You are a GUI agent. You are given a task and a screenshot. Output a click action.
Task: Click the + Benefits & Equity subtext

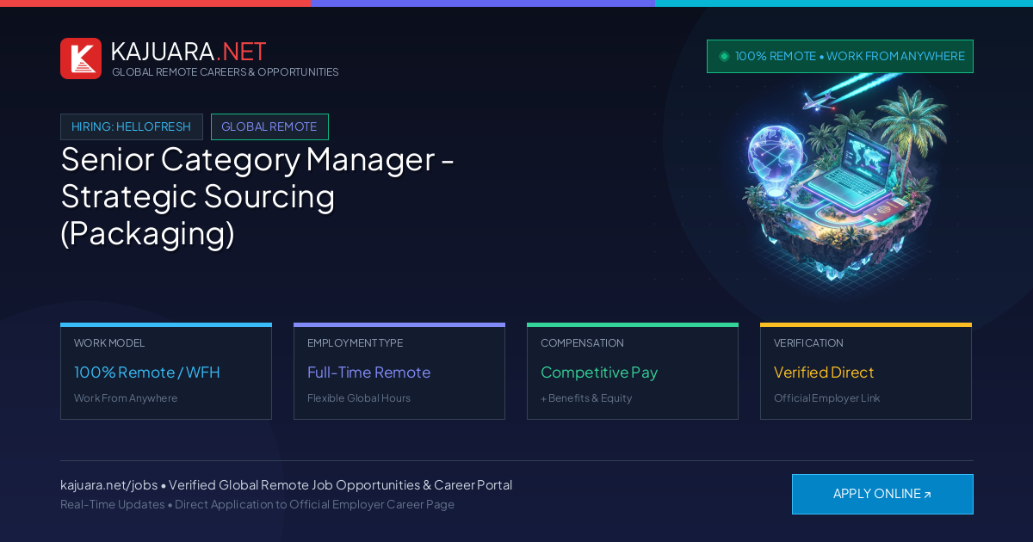586,398
